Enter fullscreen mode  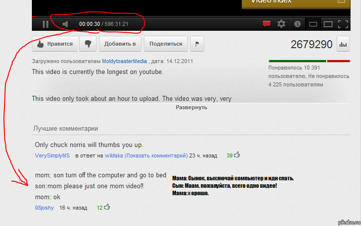[x=343, y=24]
